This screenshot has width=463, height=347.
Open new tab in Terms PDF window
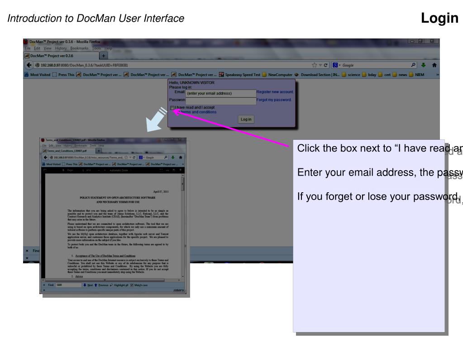click(x=99, y=151)
